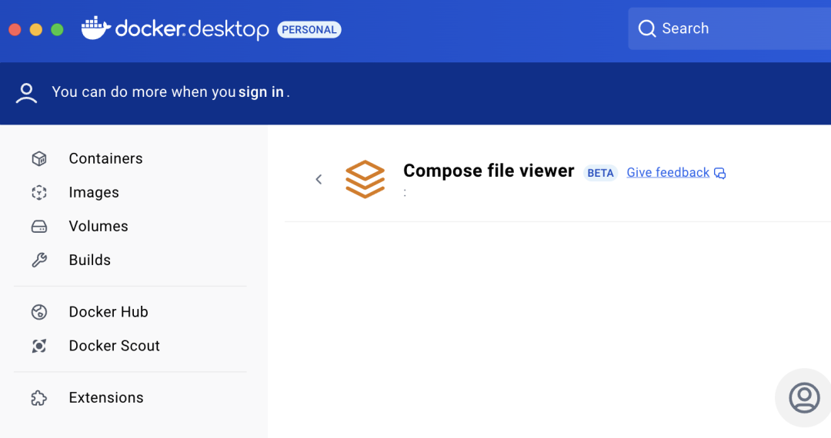Click the BETA label badge
This screenshot has height=438, width=831.
pos(600,173)
